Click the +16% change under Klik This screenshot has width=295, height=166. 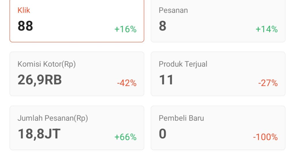[x=125, y=29]
